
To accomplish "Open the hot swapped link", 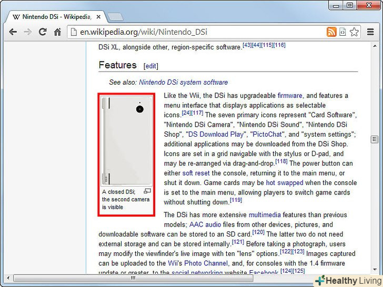I will (285, 183).
